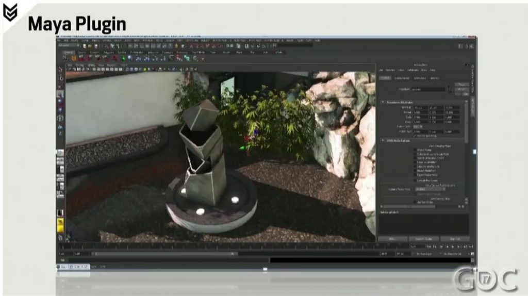Open the Lighting menu in the viewport panel
Image resolution: width=528 pixels, height=296 pixels.
[91, 65]
